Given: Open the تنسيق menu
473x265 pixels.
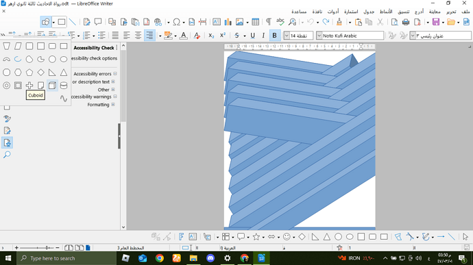Looking at the screenshot, I should [403, 12].
